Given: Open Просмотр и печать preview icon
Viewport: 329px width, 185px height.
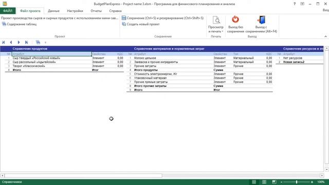Looking at the screenshot, I should pos(216,20).
